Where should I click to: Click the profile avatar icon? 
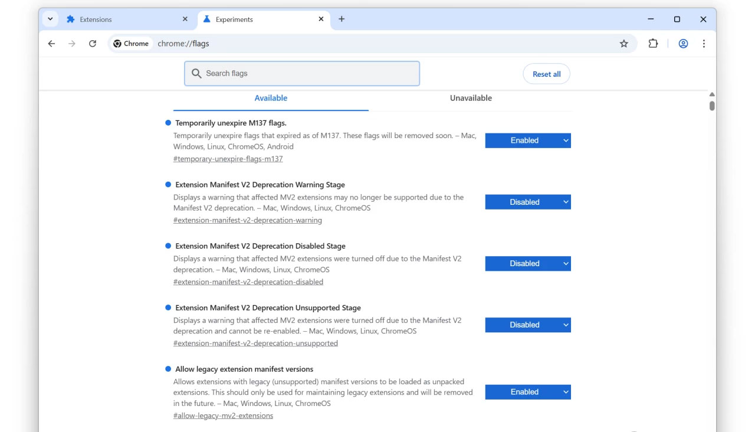tap(683, 43)
